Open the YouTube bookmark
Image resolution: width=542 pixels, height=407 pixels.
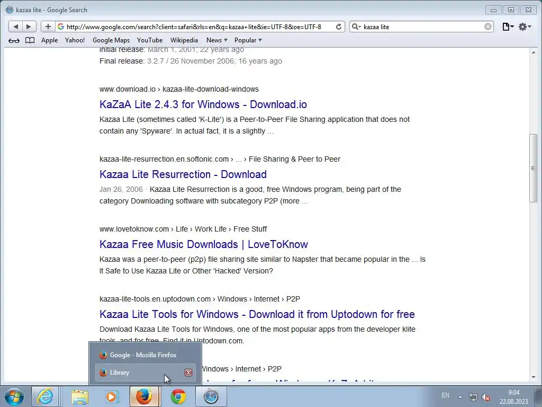point(150,40)
